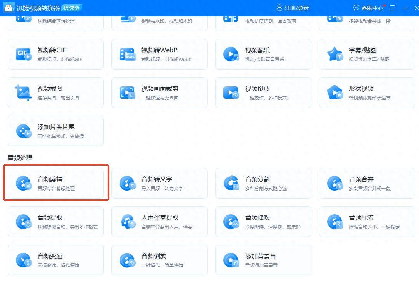Click the 音频处理 section heading
This screenshot has width=419, height=295.
click(20, 157)
